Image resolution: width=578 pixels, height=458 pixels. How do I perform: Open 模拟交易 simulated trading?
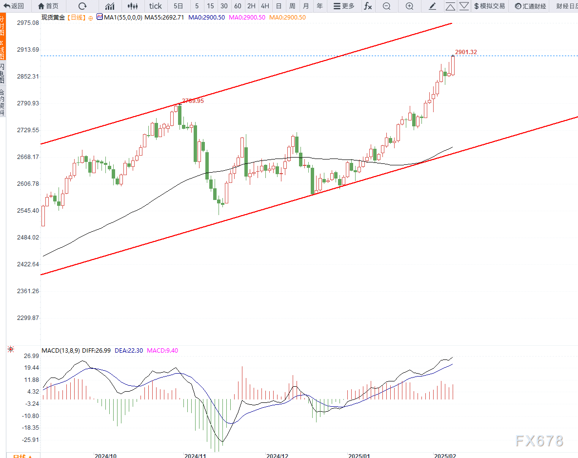(489, 6)
